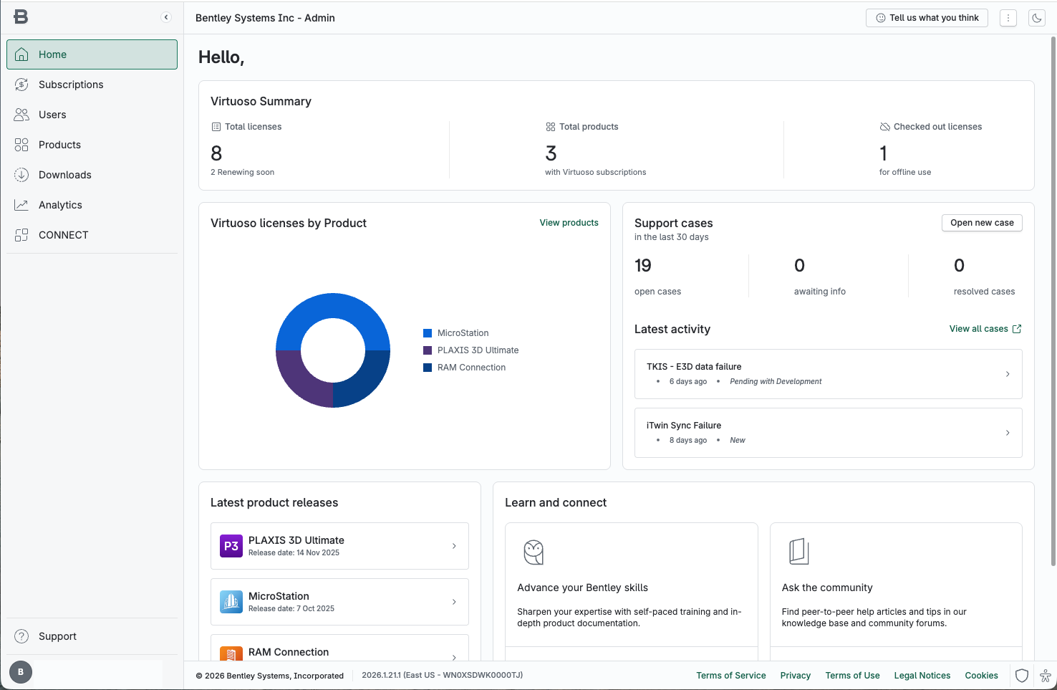Screen dimensions: 1057x690
Task: Select Analytics in the sidebar
Action: pyautogui.click(x=92, y=205)
